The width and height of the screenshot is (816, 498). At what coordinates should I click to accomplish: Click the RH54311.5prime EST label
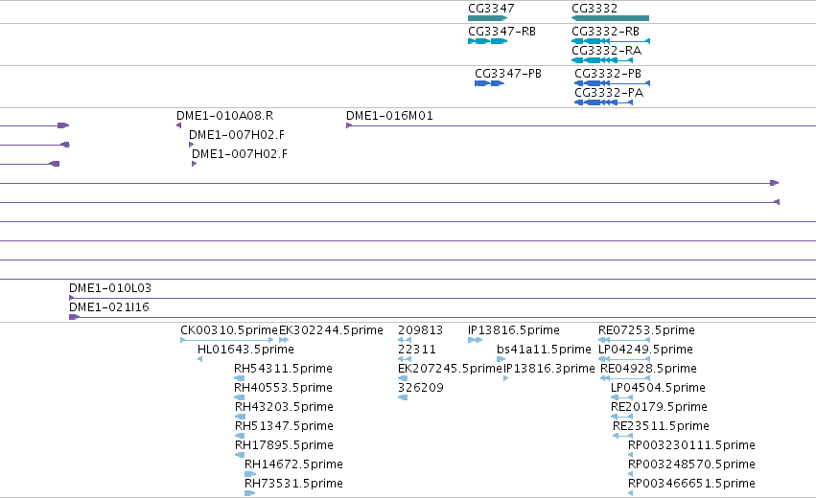tap(283, 368)
